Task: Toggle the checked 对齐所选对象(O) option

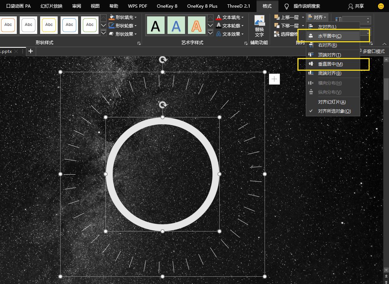Action: click(x=333, y=111)
